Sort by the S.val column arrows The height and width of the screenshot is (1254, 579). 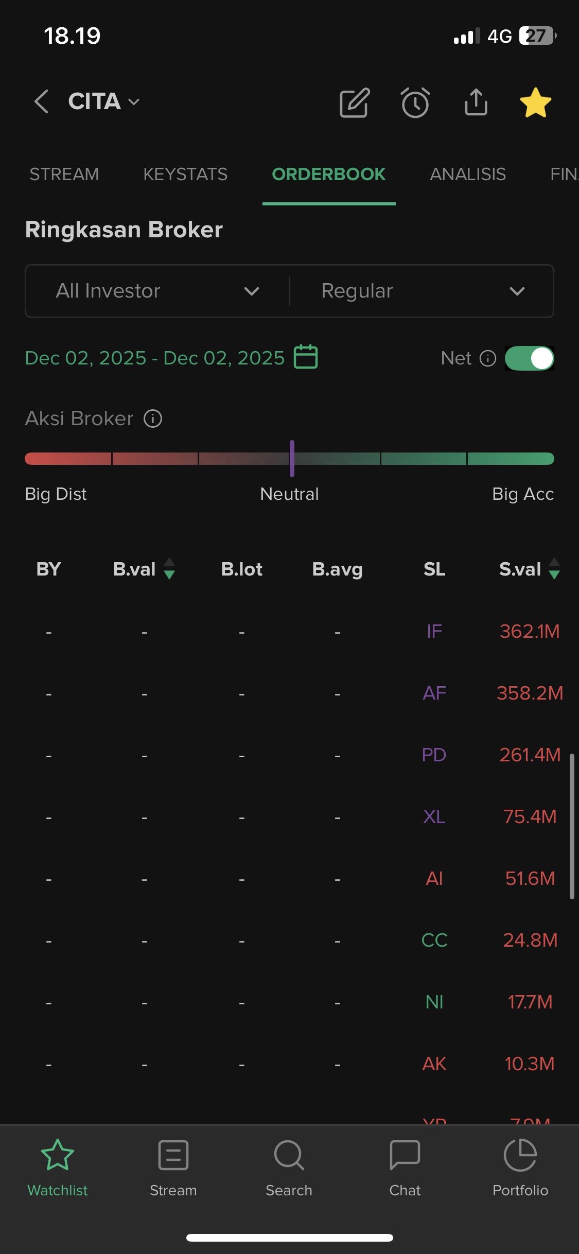[x=554, y=569]
